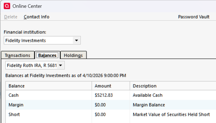Screen dimensions: 216x123
Task: Open the Holdings tab
Action: click(x=73, y=55)
